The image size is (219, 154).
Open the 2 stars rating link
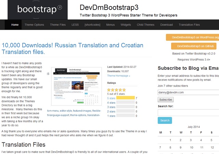tap(111, 112)
